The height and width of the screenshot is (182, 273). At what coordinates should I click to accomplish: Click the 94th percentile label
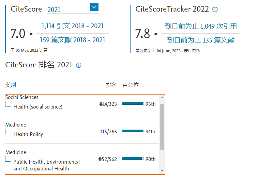[150, 132]
